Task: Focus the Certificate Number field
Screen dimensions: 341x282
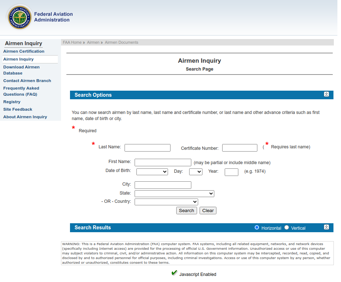Action: point(239,148)
